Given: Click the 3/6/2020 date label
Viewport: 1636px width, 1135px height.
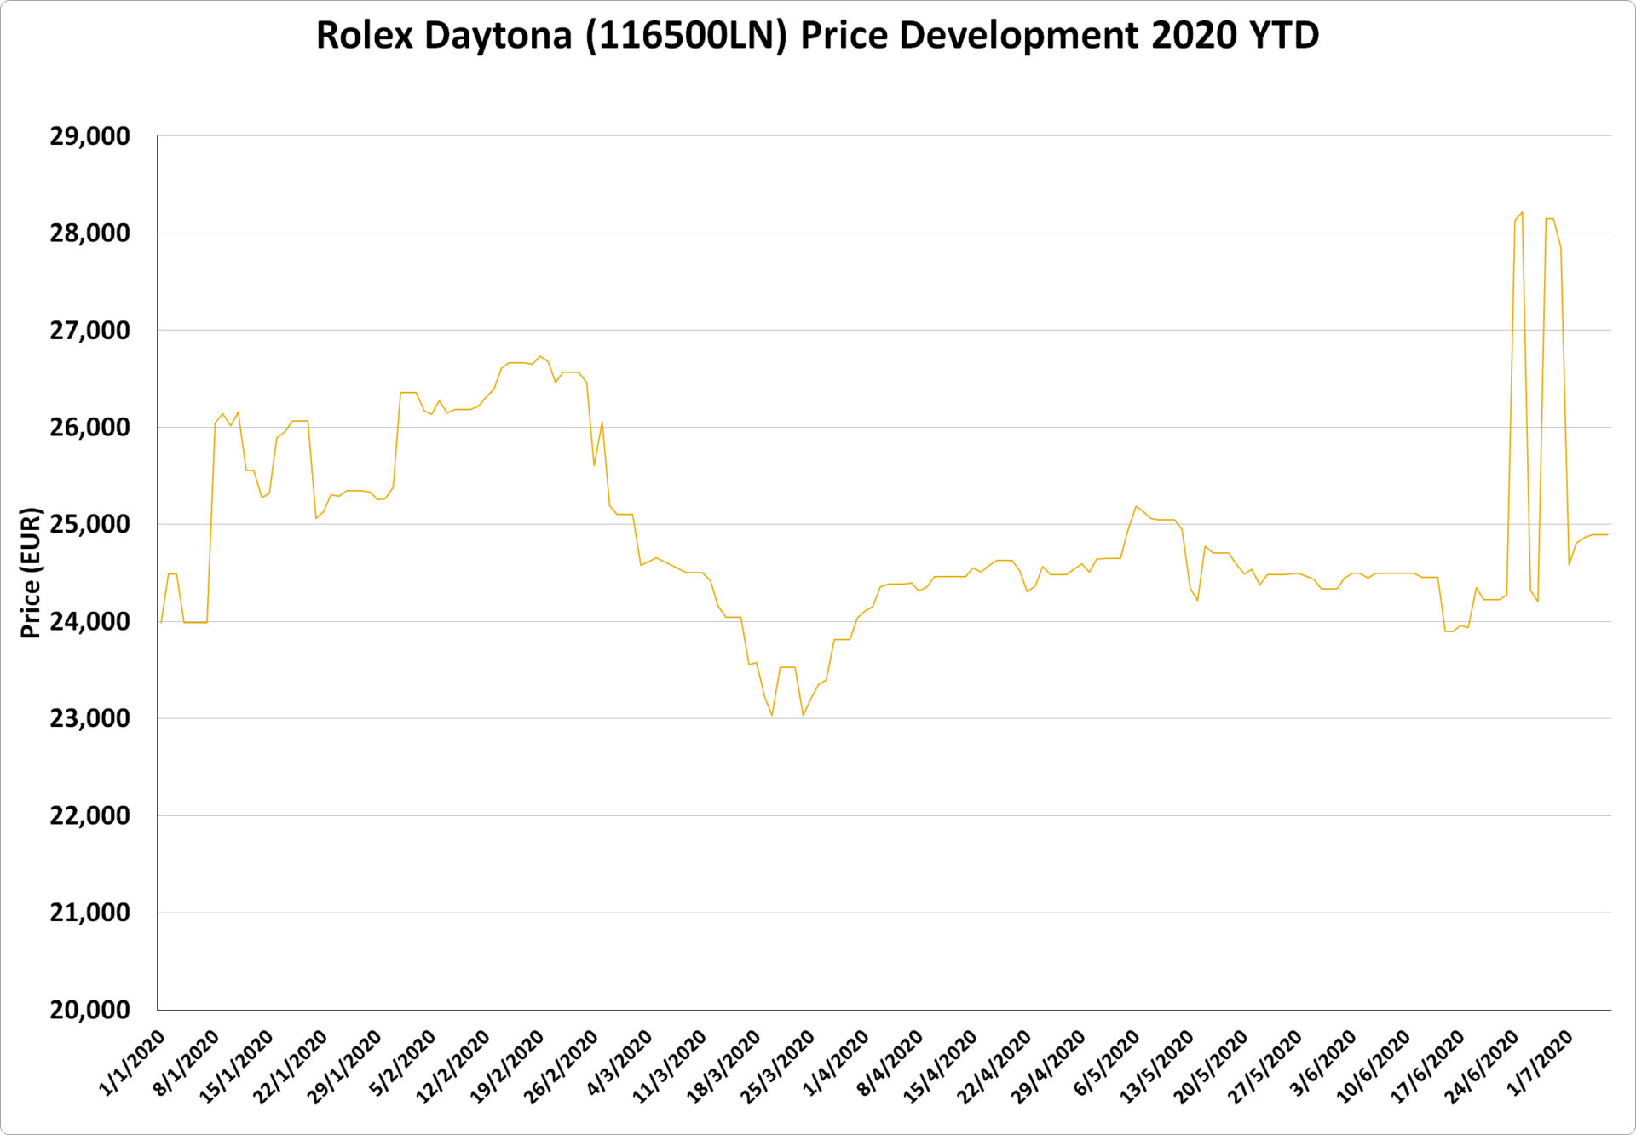Looking at the screenshot, I should pyautogui.click(x=1323, y=1063).
